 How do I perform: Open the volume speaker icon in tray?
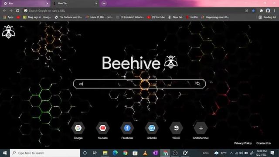241,153
